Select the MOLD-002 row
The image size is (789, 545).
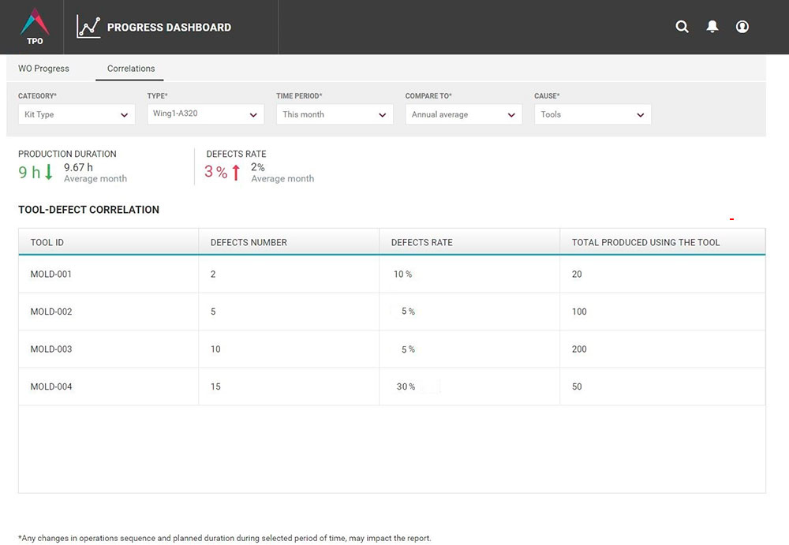pos(392,312)
